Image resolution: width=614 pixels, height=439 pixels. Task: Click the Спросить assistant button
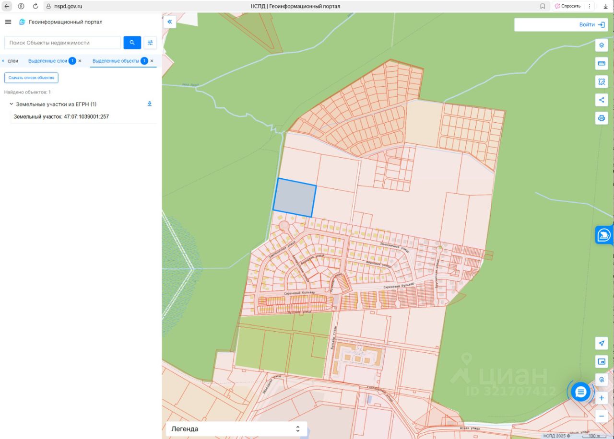[x=567, y=6]
